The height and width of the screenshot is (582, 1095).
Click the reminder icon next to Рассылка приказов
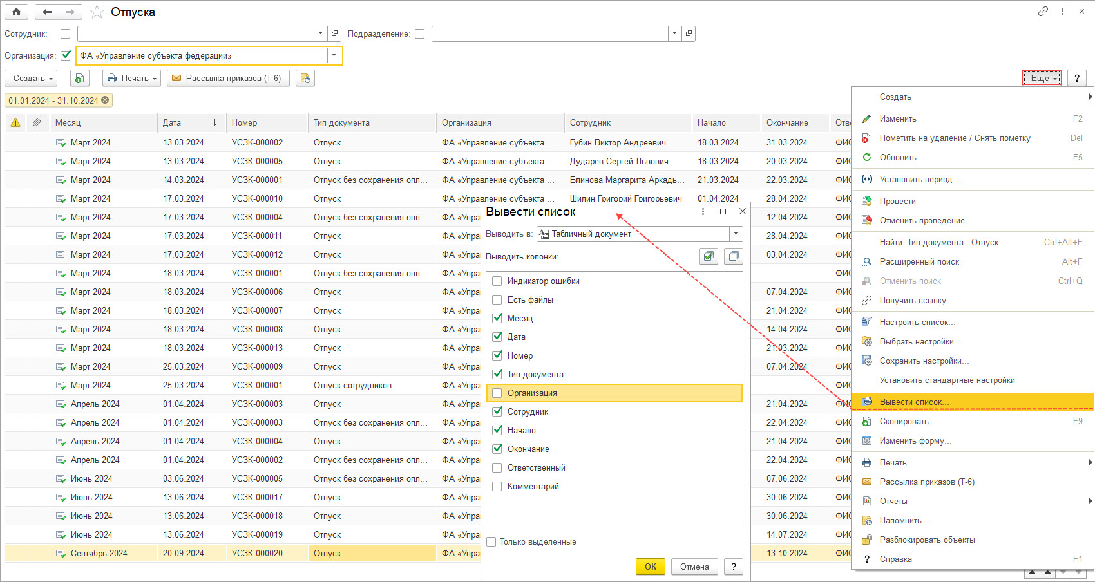coord(305,79)
